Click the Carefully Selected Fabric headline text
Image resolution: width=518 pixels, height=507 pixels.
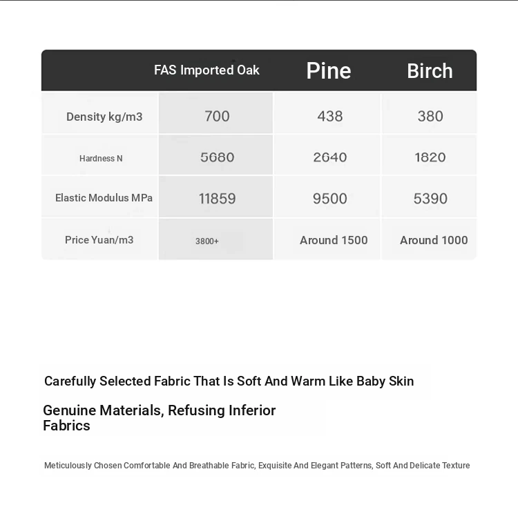point(229,381)
